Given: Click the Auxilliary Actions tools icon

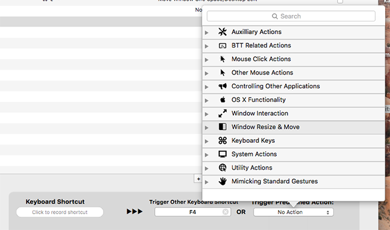Looking at the screenshot, I should [x=222, y=32].
